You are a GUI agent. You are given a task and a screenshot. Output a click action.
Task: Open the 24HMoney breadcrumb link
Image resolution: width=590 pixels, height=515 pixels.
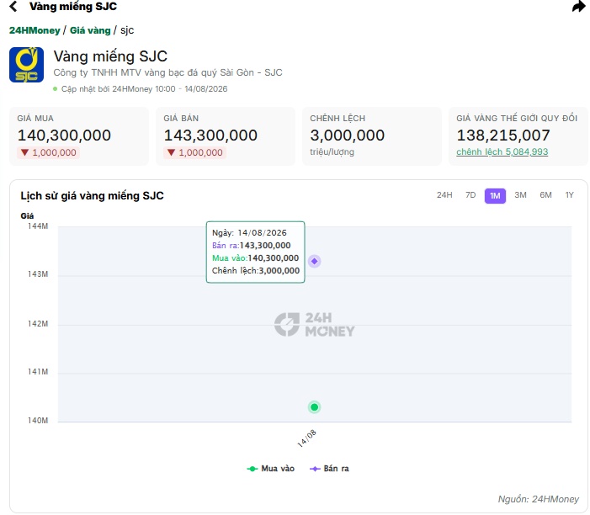point(35,30)
